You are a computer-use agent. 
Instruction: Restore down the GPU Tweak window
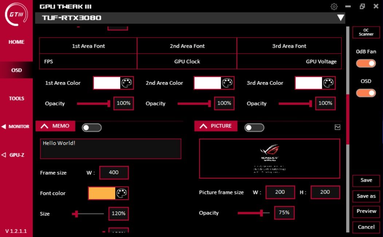point(362,6)
